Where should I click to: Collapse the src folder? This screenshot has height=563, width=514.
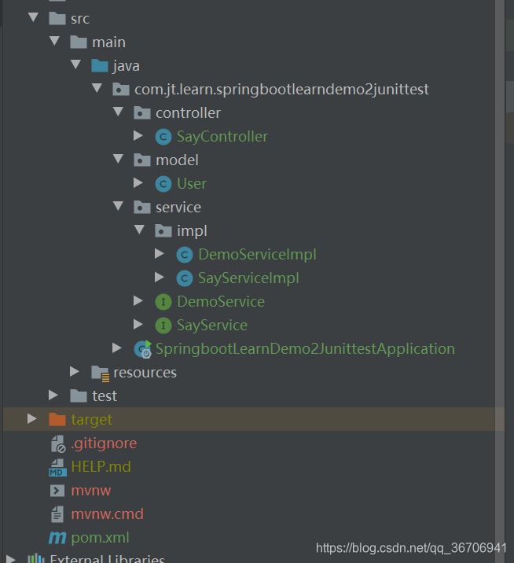coord(33,17)
